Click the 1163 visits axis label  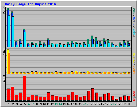(4, 52)
